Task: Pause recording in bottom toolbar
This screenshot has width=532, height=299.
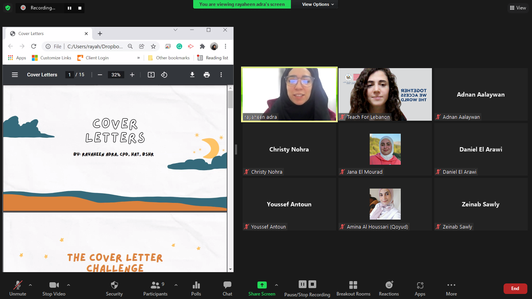Action: 302,284
